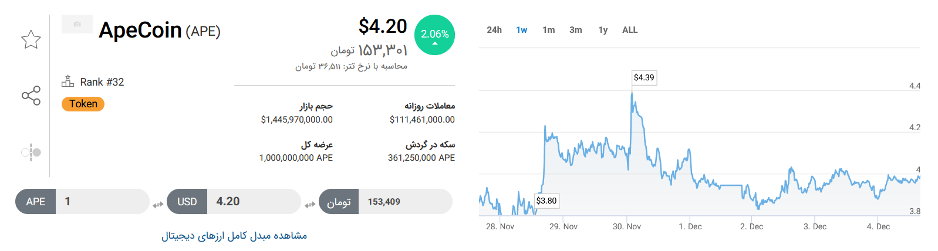Viewport: 938px width, 251px height.
Task: Click the USD amount input field
Action: point(254,202)
